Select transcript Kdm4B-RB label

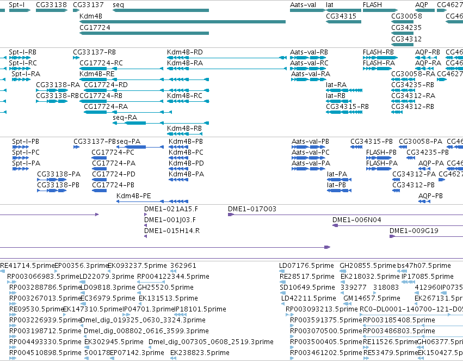184,128
